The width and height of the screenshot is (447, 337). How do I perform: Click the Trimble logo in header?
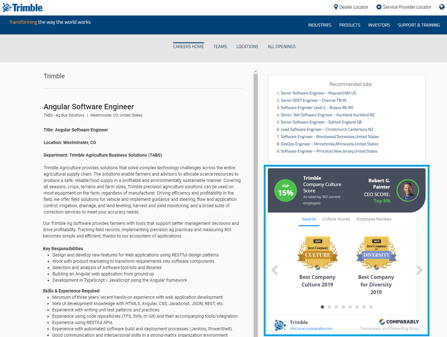[x=23, y=7]
